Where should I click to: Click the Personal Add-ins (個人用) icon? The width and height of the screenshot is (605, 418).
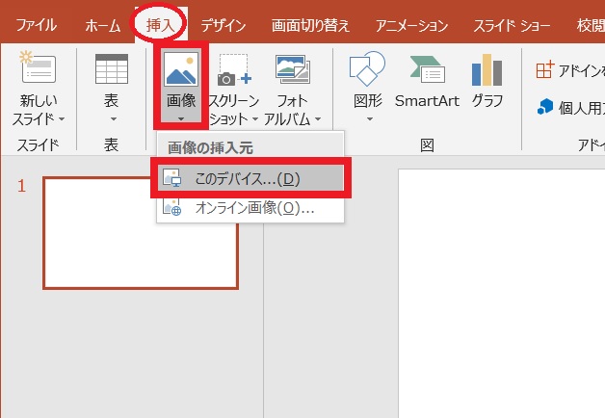[x=545, y=106]
